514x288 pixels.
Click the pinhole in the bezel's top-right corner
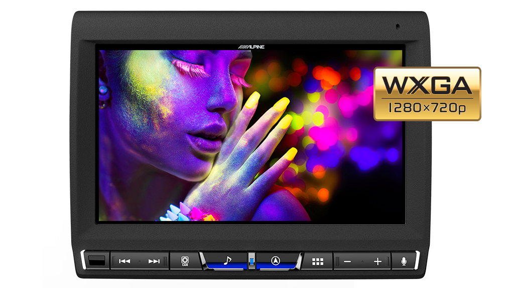[x=398, y=27]
